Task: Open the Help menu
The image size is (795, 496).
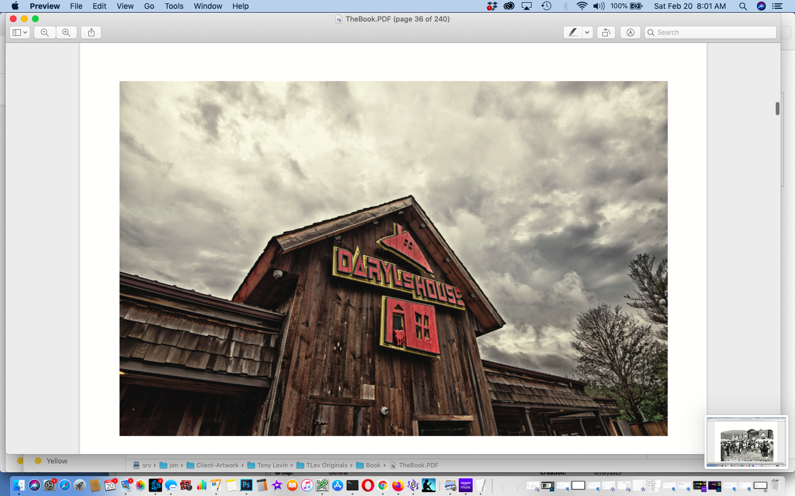Action: click(x=240, y=6)
